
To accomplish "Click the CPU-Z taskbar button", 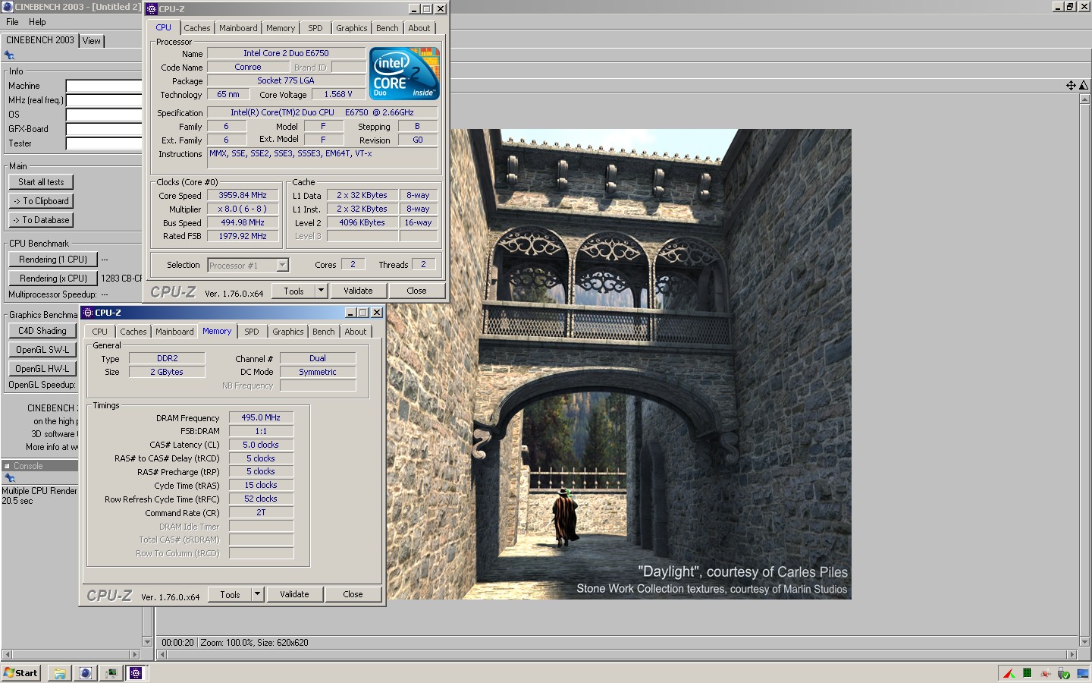I will coord(136,673).
